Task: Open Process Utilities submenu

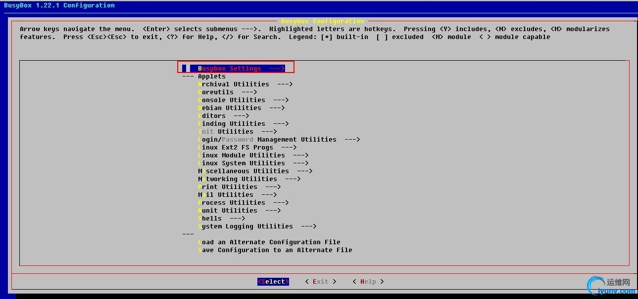Action: pyautogui.click(x=244, y=203)
